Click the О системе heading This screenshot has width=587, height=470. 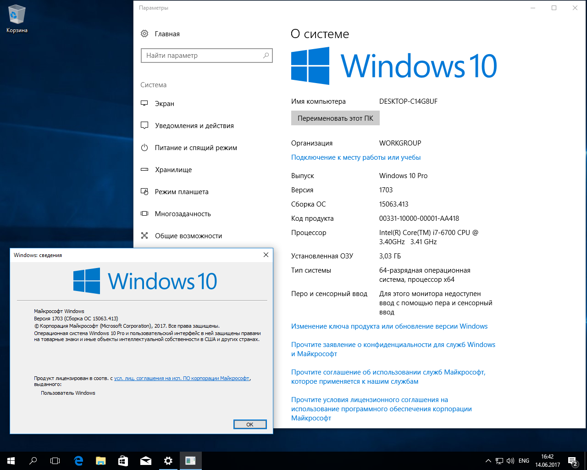pos(320,34)
